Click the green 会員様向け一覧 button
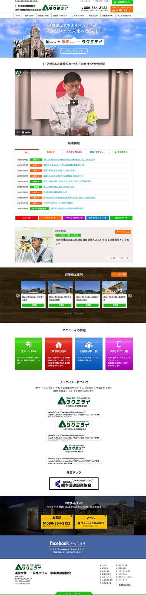Viewport: 146px width, 595px height. pos(121,218)
